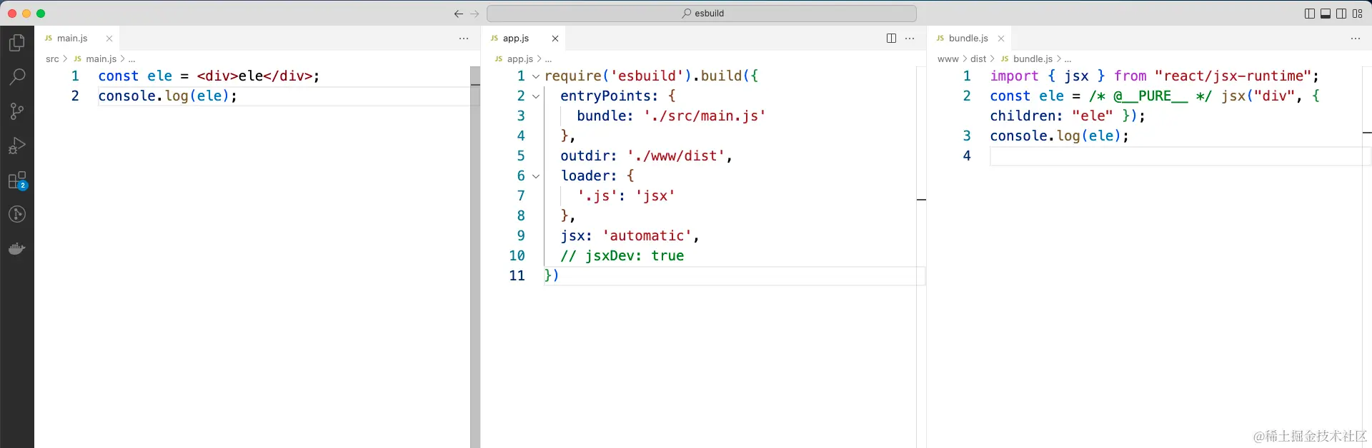This screenshot has height=448, width=1372.
Task: Click line number 11 in app.js
Action: click(x=517, y=276)
